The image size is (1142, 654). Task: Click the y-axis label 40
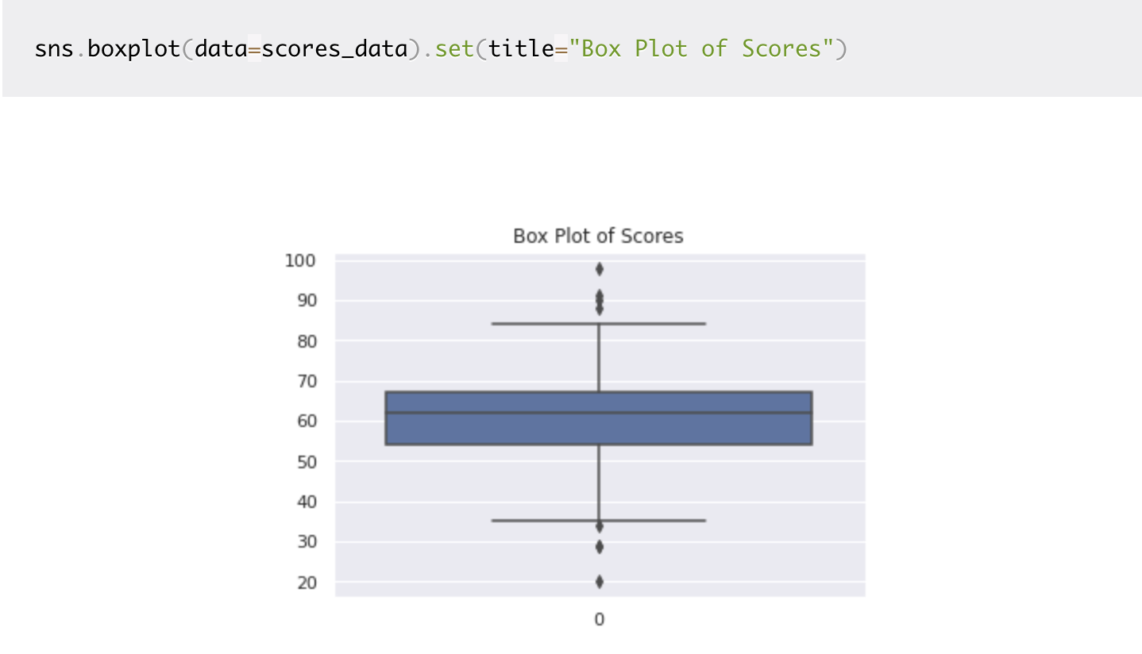[305, 502]
